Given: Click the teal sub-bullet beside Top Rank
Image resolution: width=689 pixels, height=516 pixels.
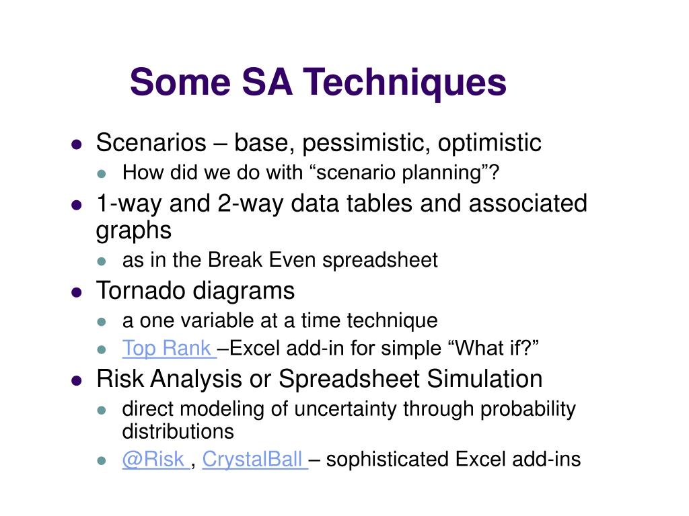Looking at the screenshot, I should [x=102, y=349].
